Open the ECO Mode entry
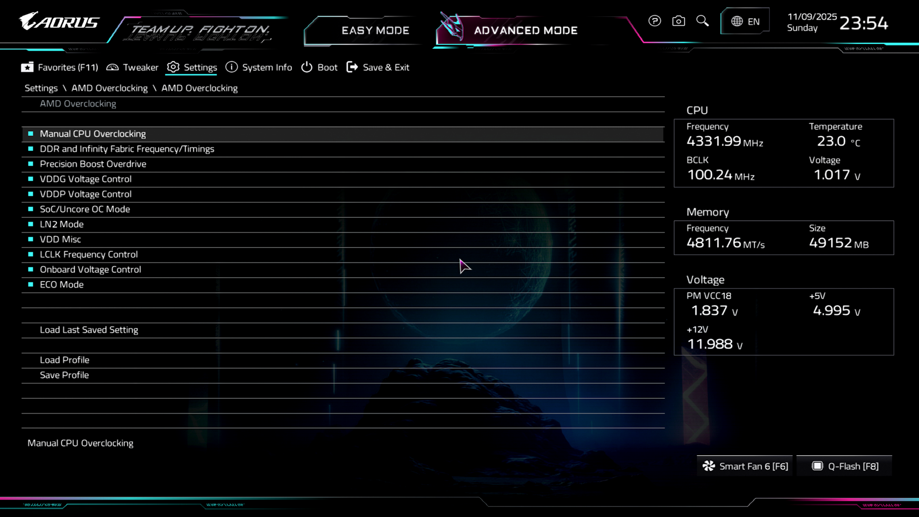The width and height of the screenshot is (919, 517). 62,285
